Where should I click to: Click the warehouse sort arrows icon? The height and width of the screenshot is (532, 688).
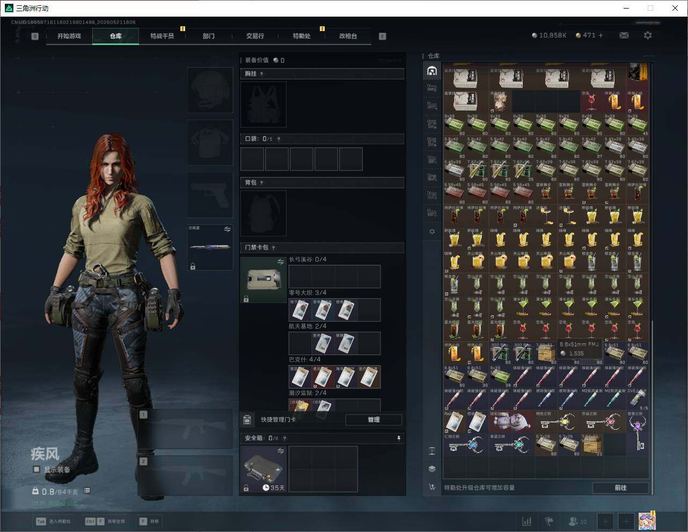(432, 487)
